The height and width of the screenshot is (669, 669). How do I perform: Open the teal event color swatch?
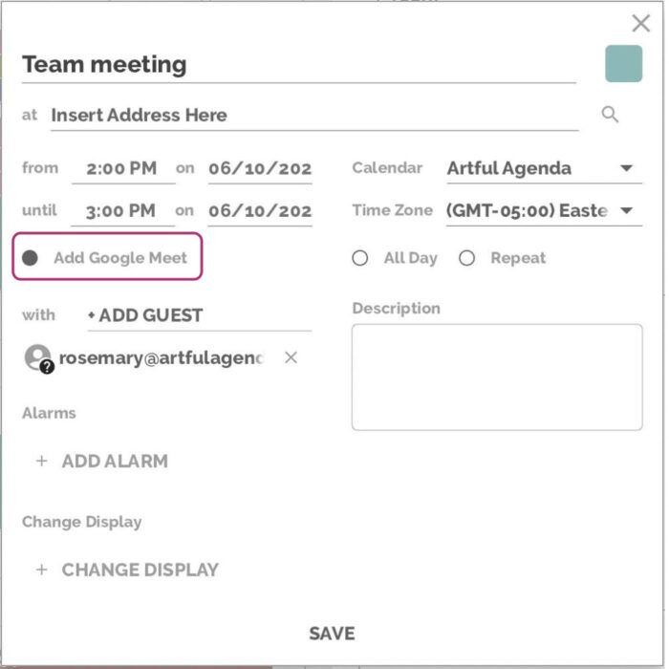623,64
